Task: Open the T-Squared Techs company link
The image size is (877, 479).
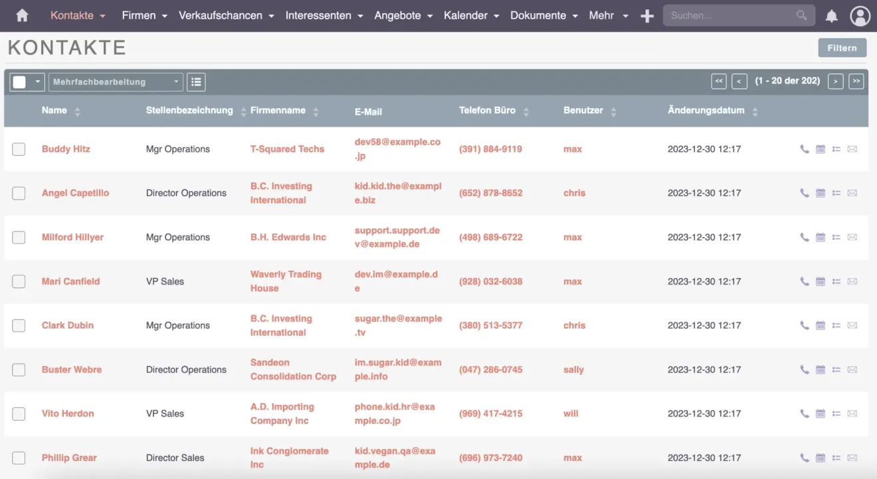Action: pyautogui.click(x=287, y=149)
